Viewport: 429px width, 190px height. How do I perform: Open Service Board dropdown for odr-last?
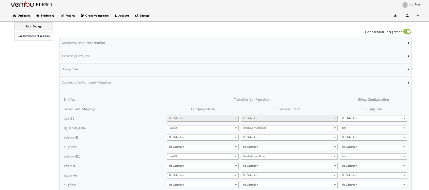tap(289, 166)
